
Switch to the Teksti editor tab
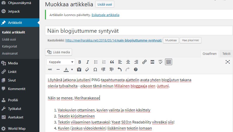click(226, 54)
